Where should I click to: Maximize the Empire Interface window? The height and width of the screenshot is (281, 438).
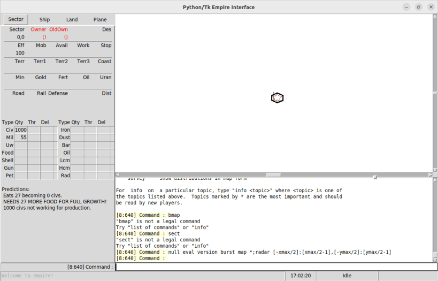[418, 7]
